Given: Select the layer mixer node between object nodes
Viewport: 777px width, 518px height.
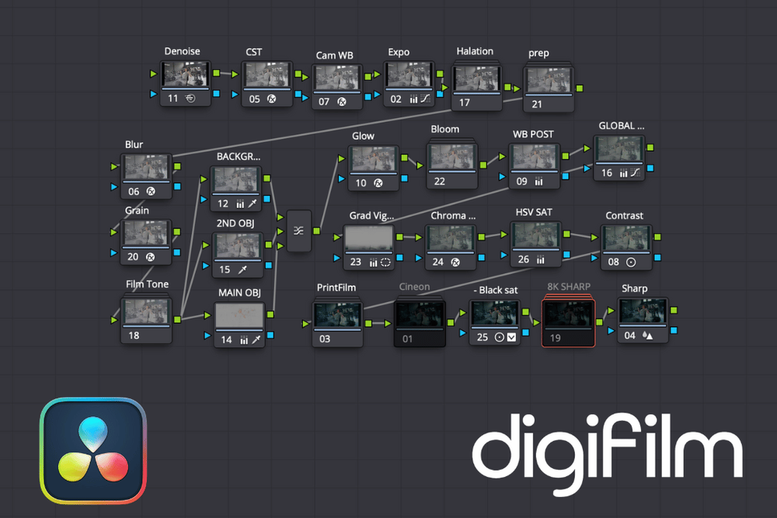Looking at the screenshot, I should pyautogui.click(x=298, y=231).
